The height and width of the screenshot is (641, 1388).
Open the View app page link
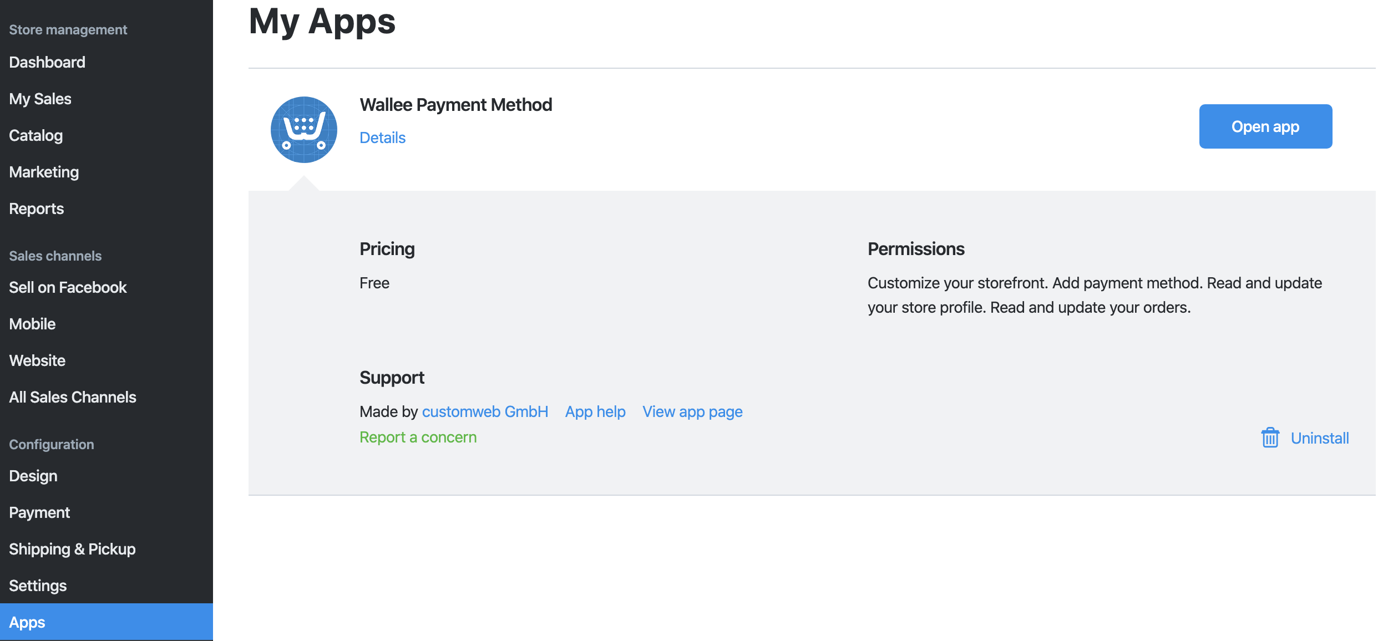pos(692,411)
